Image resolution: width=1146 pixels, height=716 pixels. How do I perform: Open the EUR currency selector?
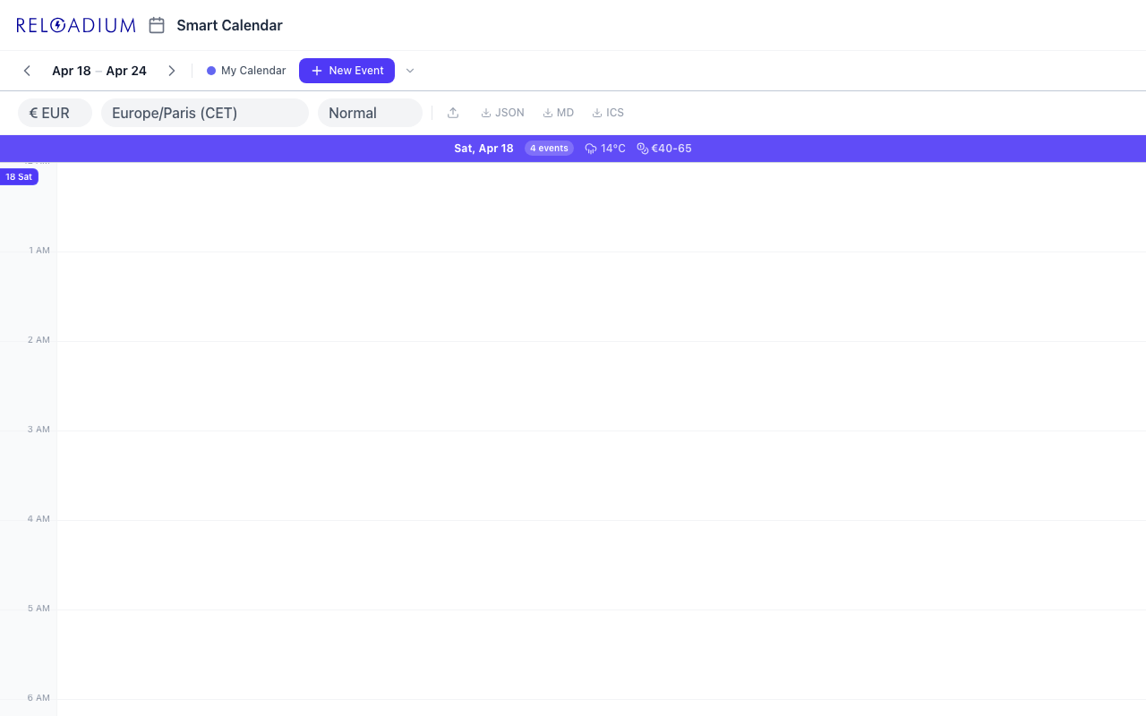point(55,113)
